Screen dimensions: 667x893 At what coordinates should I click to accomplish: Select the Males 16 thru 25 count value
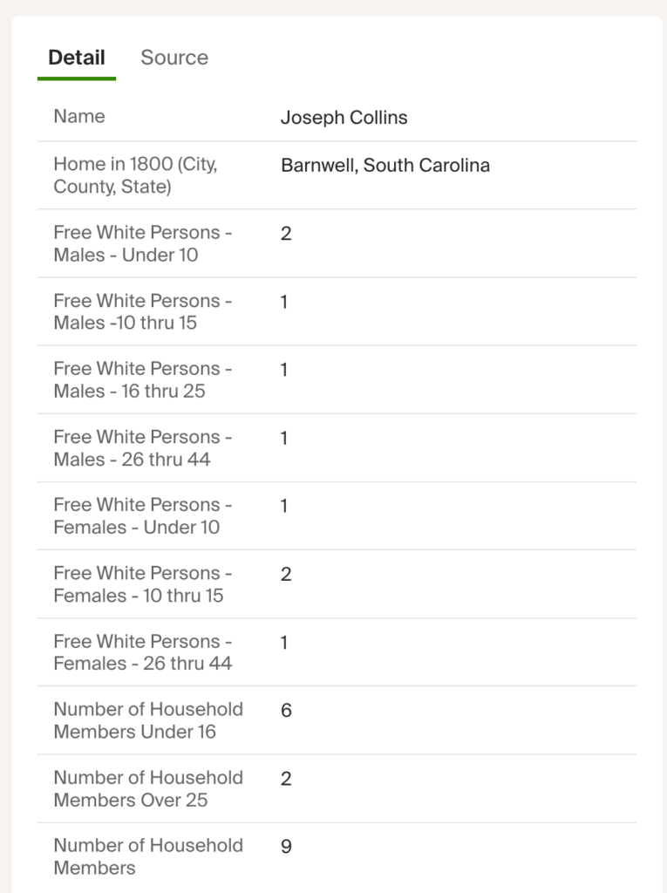pyautogui.click(x=284, y=369)
